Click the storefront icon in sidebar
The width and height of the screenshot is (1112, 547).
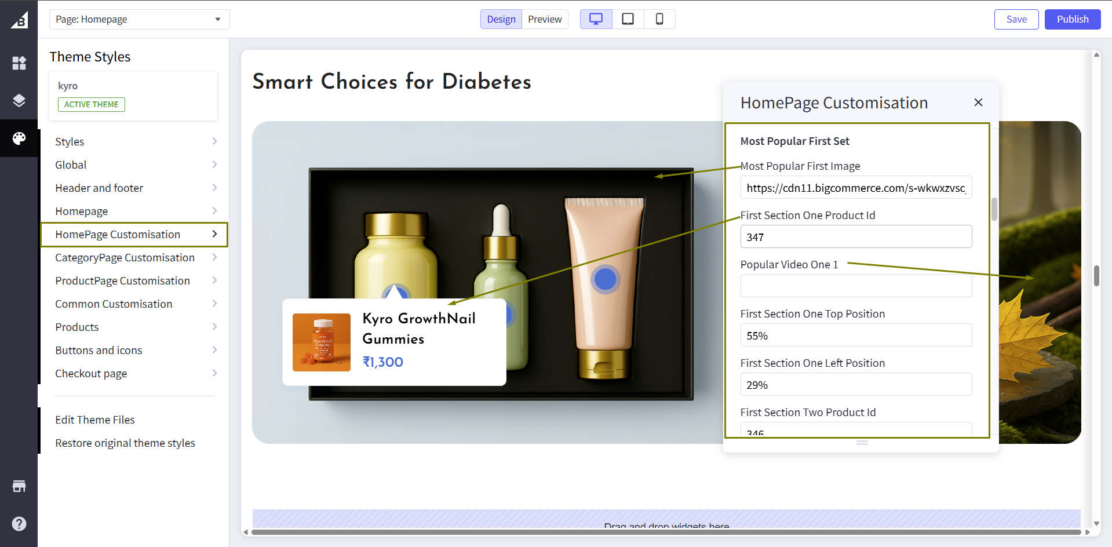(19, 486)
